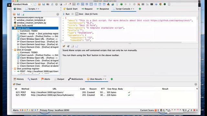Click the Session Properties icon

click(52, 4)
